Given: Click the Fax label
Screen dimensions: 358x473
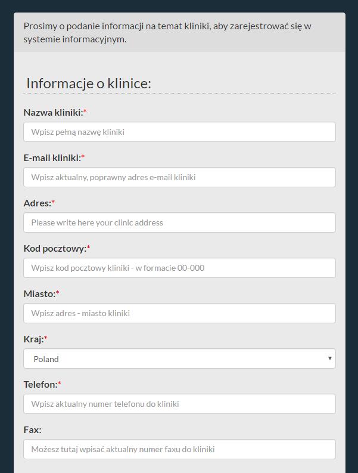Looking at the screenshot, I should pos(32,430).
